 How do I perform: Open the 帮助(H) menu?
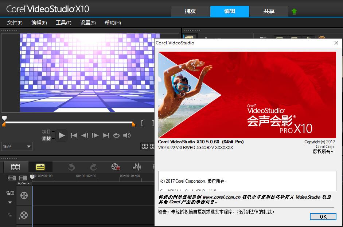tap(112, 23)
